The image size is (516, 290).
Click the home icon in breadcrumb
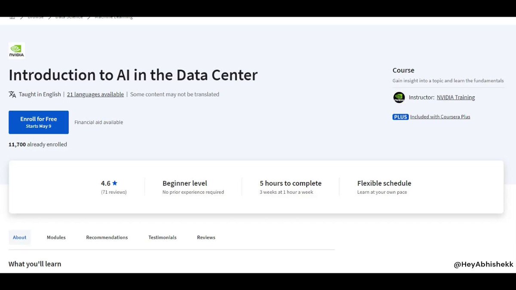tap(12, 18)
